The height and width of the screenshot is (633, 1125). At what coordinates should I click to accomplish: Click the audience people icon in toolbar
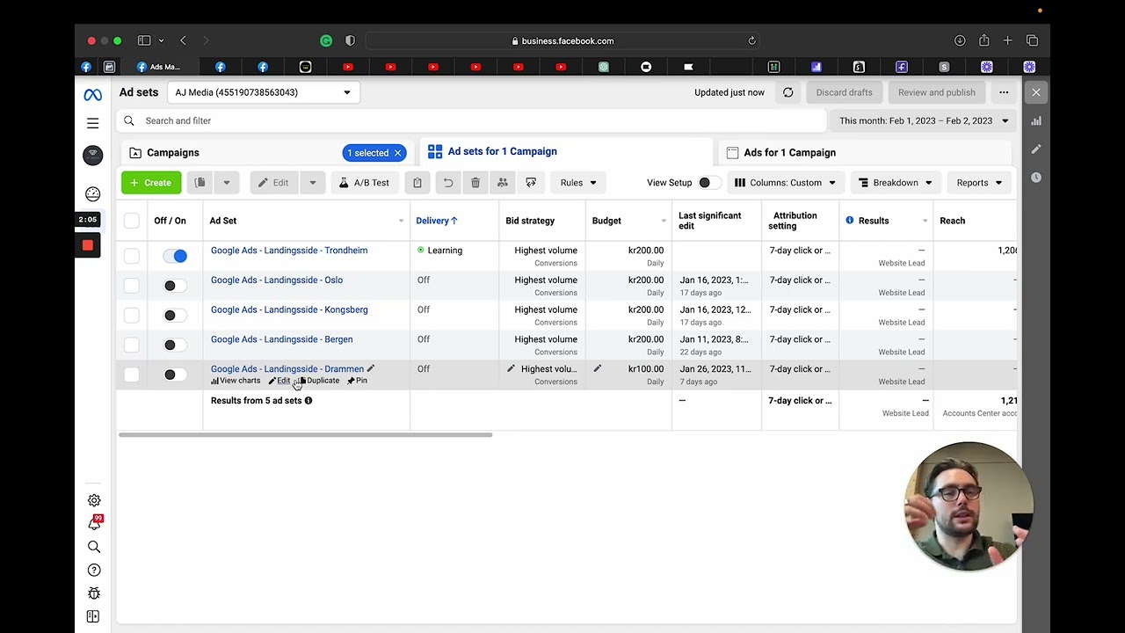coord(503,183)
